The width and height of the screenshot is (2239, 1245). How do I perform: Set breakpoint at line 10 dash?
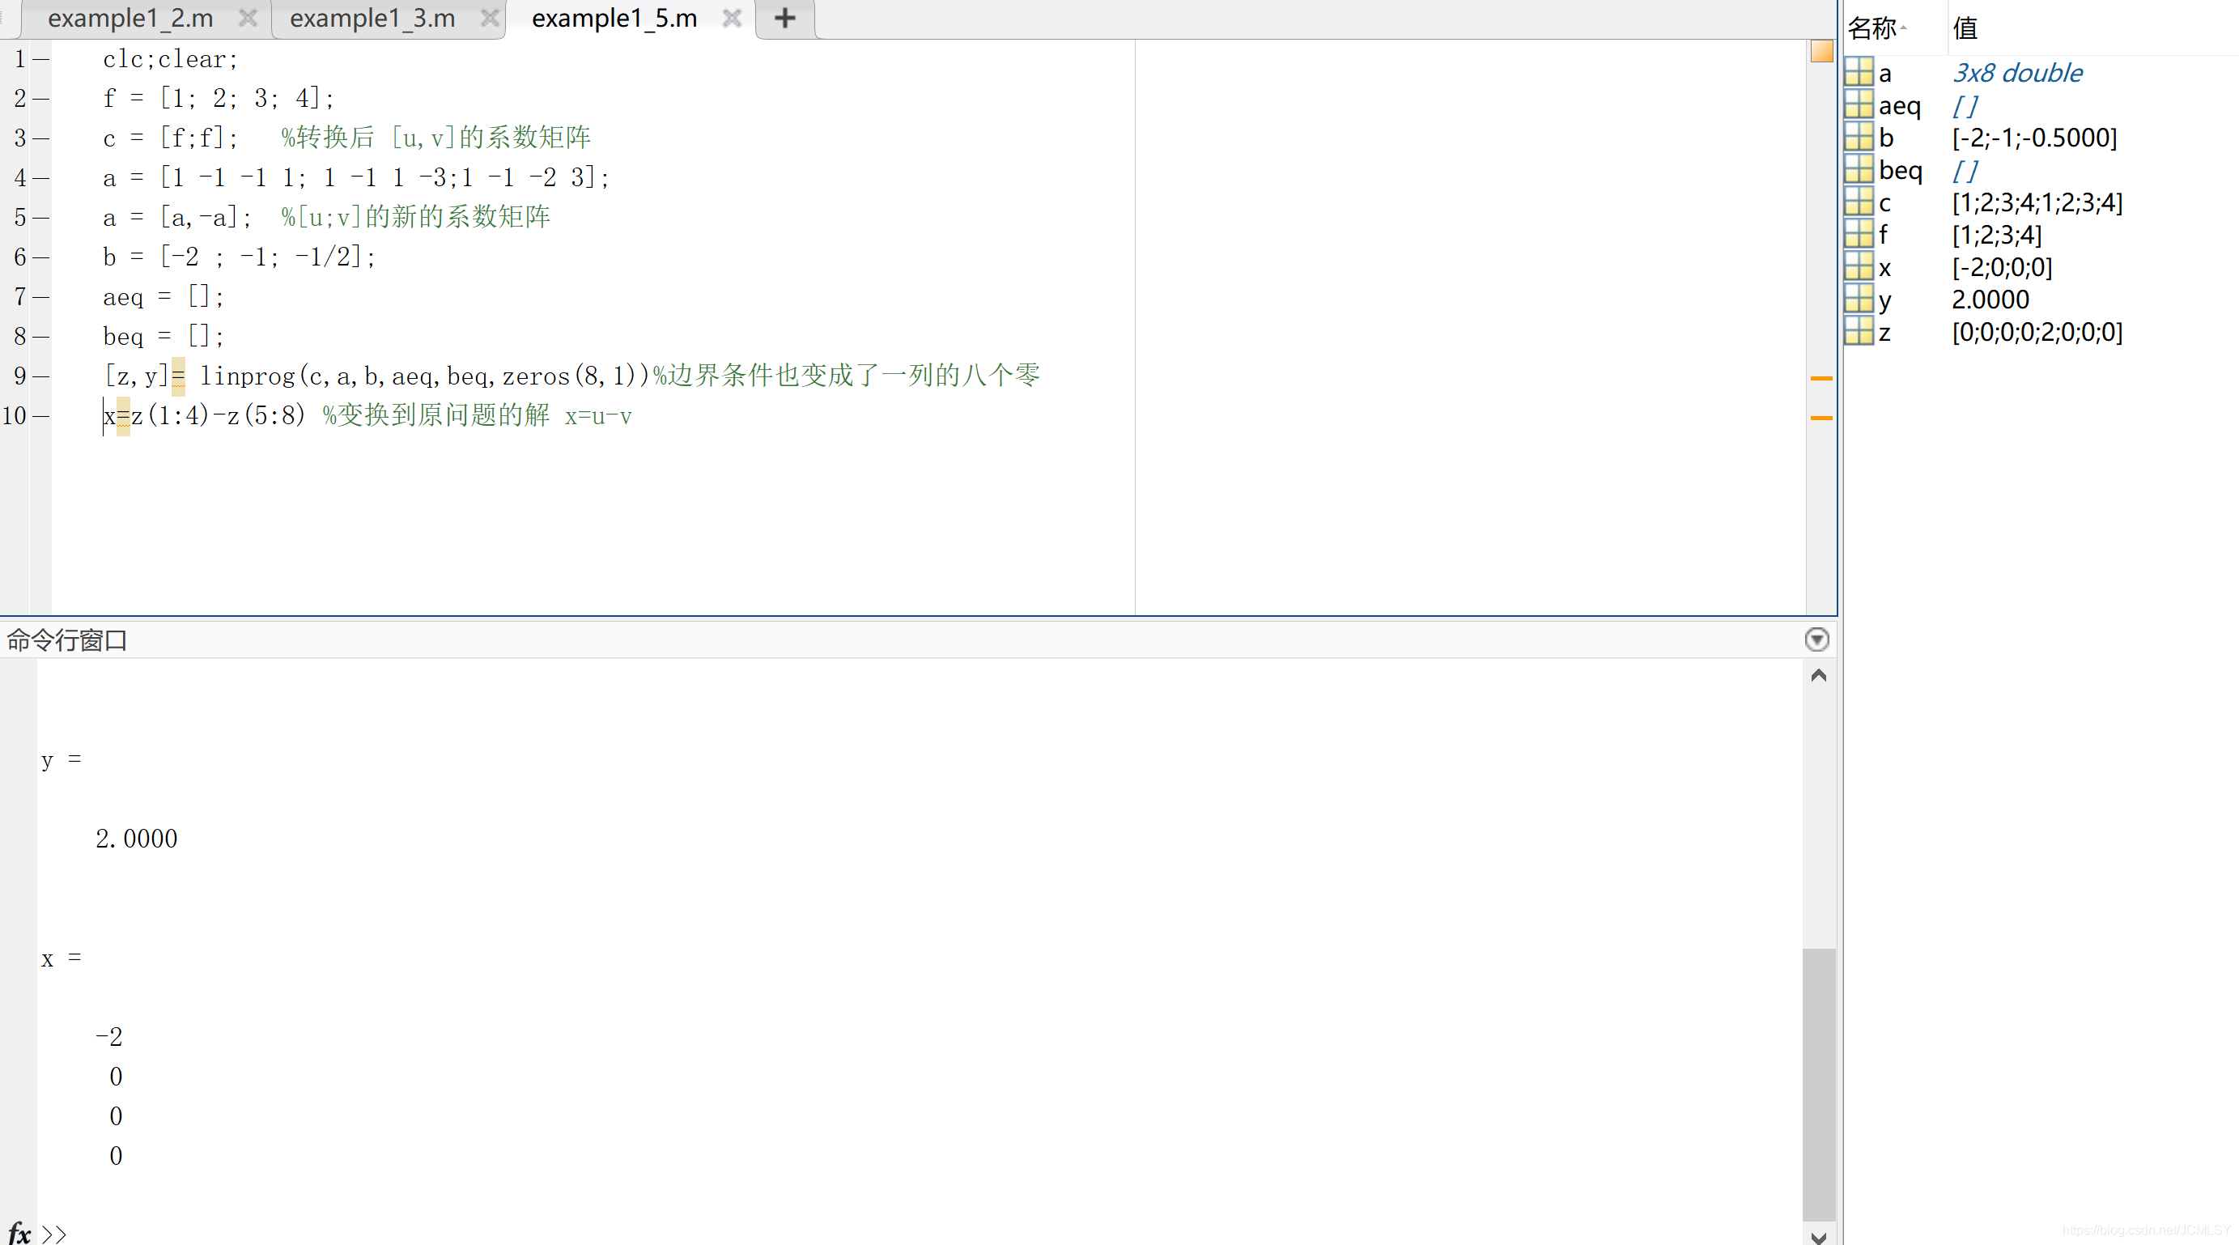[x=40, y=415]
